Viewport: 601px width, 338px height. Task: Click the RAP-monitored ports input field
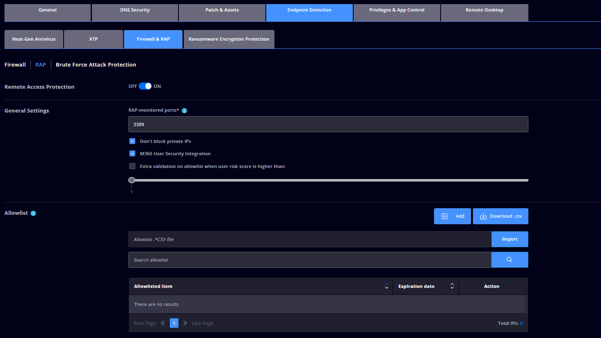coord(328,124)
